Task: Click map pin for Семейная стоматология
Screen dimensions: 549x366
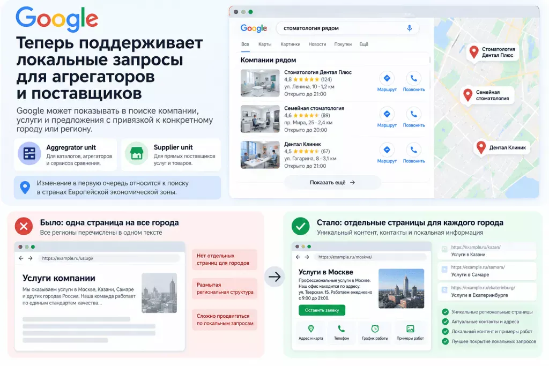Action: pyautogui.click(x=468, y=95)
